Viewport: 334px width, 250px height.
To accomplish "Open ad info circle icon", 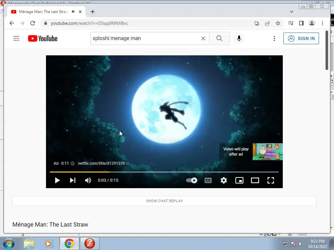I will (72, 163).
